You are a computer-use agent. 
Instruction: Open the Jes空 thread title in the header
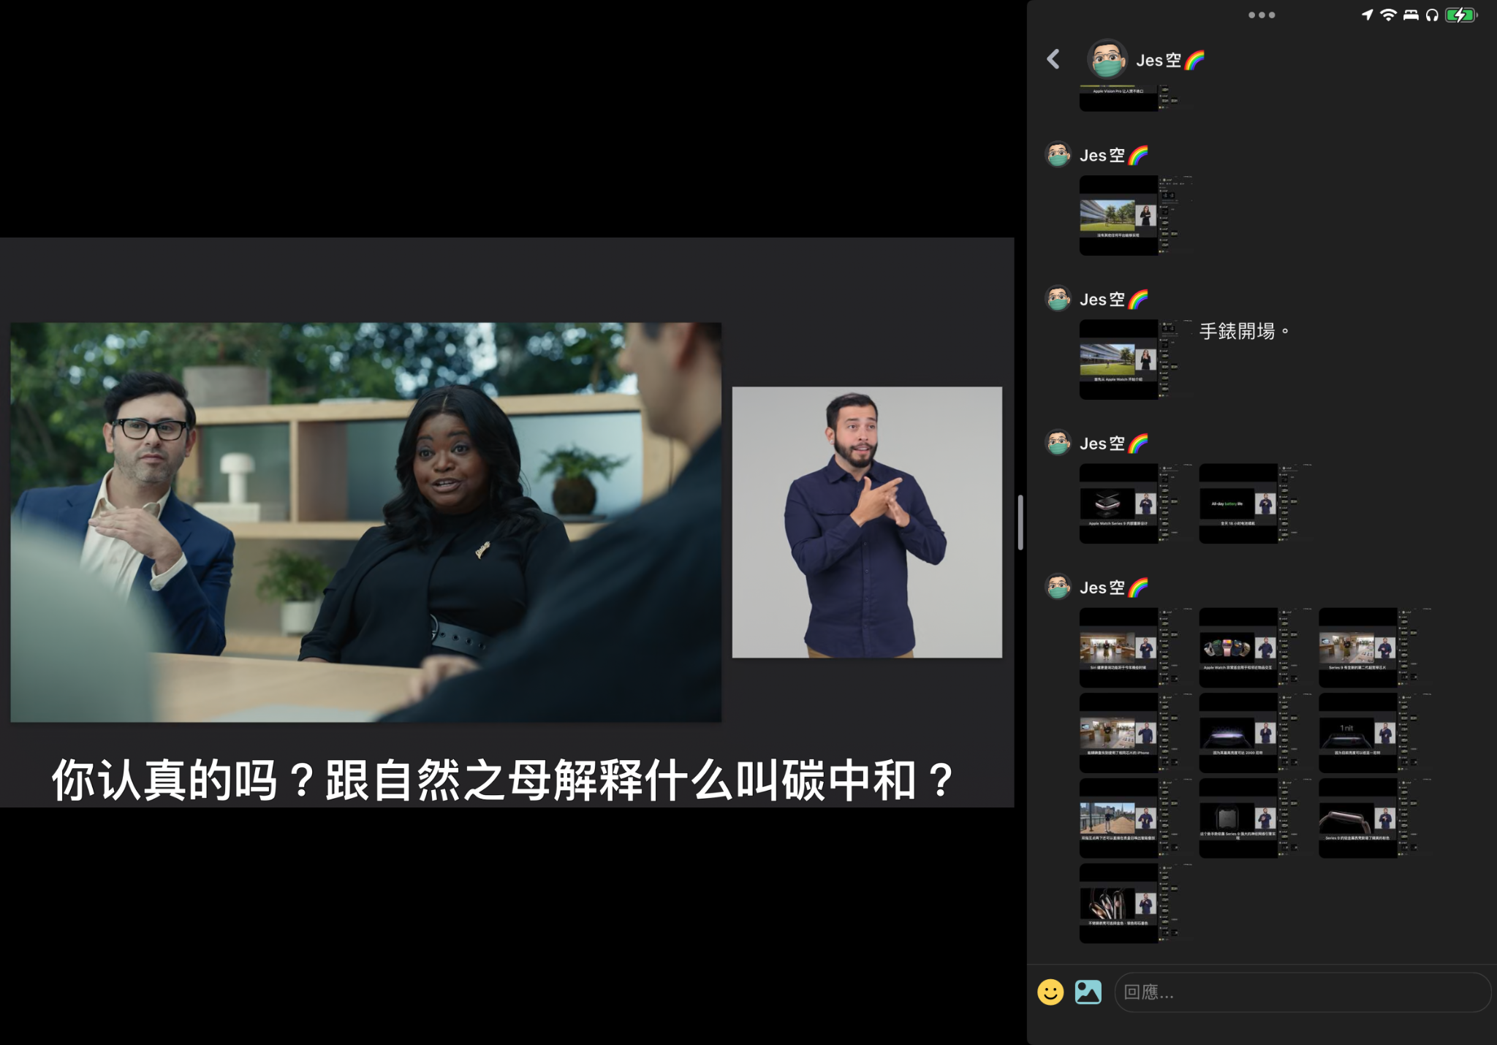coord(1170,60)
